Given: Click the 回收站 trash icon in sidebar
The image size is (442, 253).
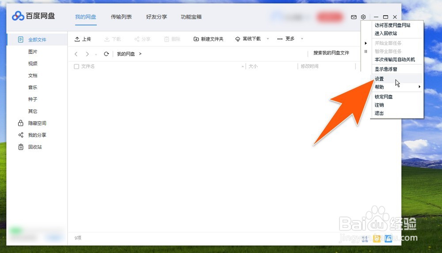Looking at the screenshot, I should coord(21,147).
